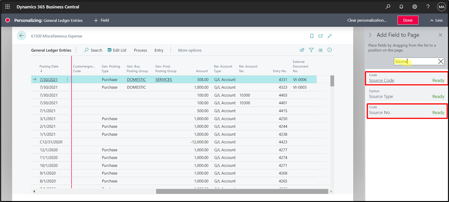
Task: Click the Customergroup Code column header
Action: coord(84,68)
